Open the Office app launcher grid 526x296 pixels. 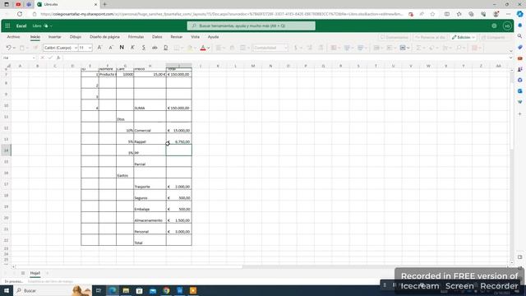[7, 25]
